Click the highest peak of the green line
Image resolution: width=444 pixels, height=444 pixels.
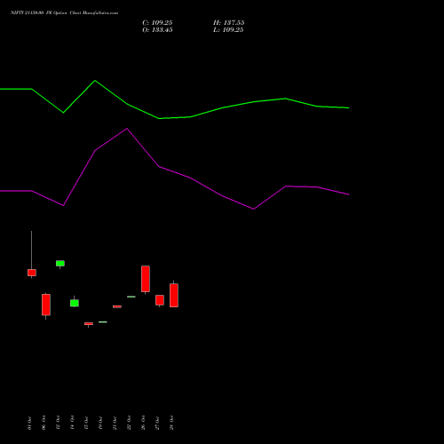point(95,81)
